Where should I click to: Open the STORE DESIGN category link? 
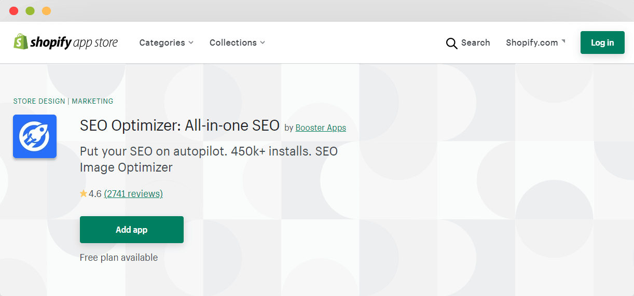point(39,101)
